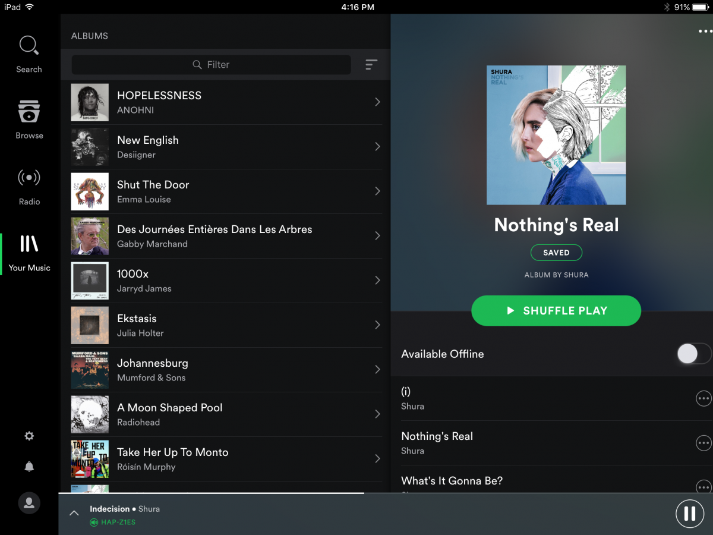Tap the battery indicator in status bar
This screenshot has height=535, width=713.
click(700, 7)
